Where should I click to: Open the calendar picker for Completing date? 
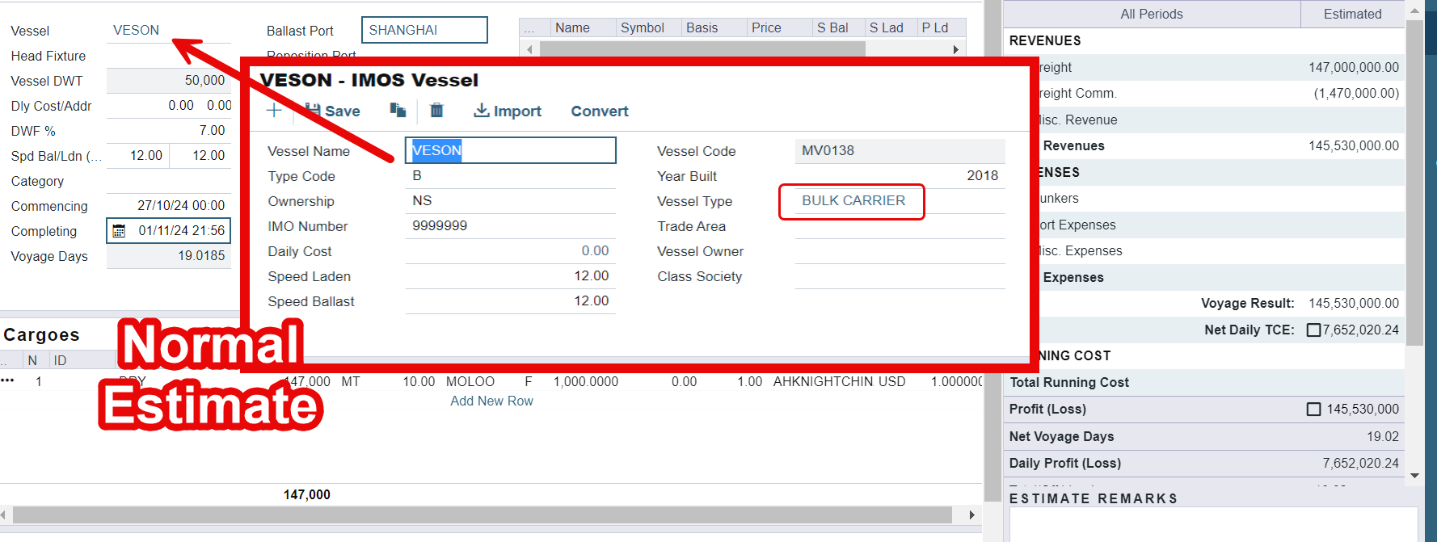tap(119, 231)
